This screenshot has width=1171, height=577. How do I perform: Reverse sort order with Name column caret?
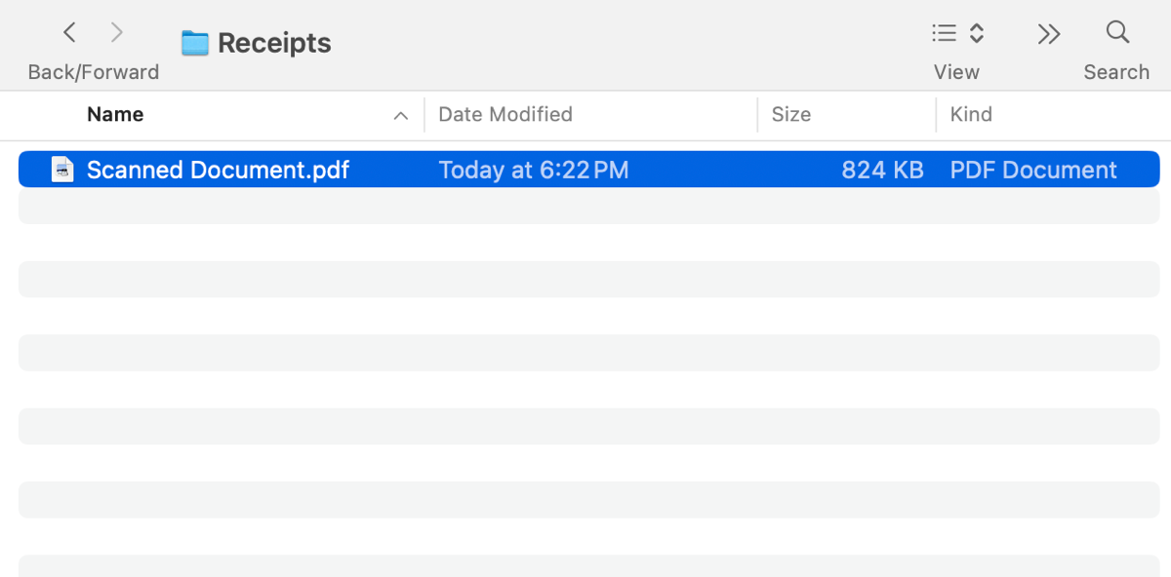click(x=400, y=115)
